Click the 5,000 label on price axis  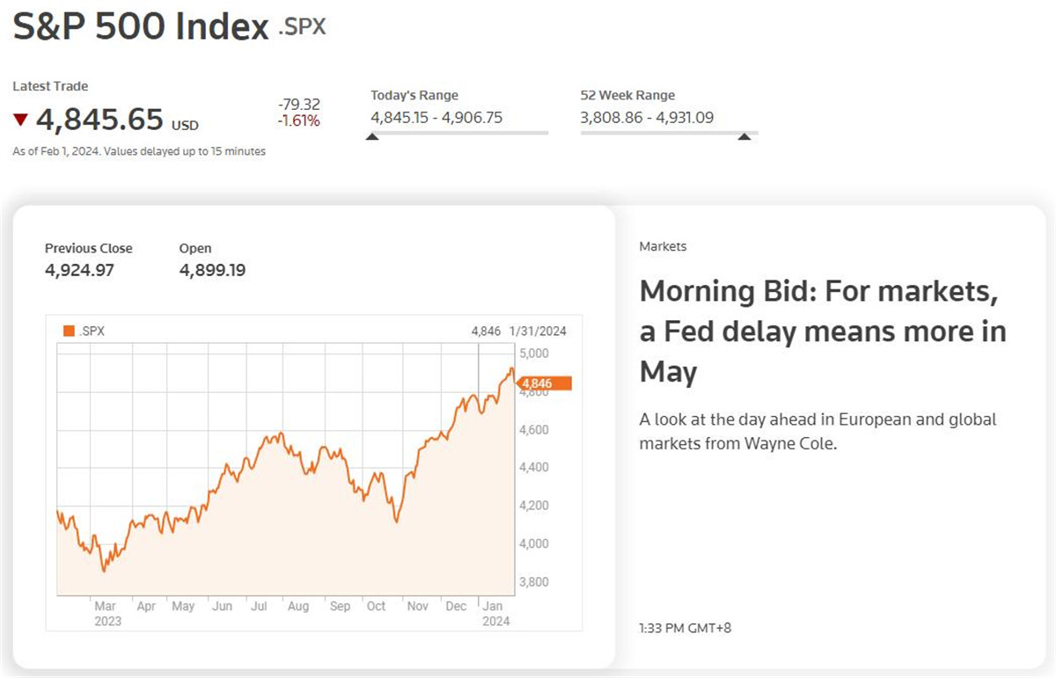536,354
